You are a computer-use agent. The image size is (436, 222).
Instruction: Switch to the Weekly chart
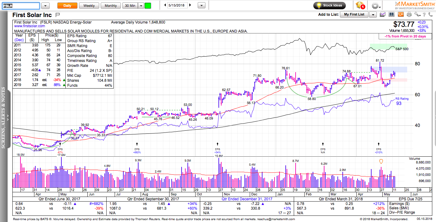tap(89, 6)
